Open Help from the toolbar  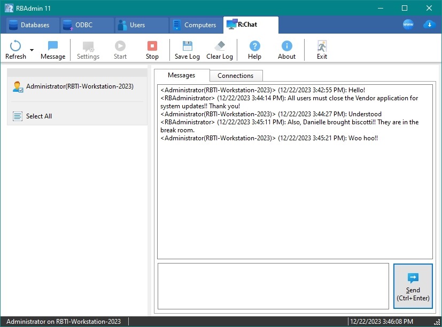pos(254,50)
